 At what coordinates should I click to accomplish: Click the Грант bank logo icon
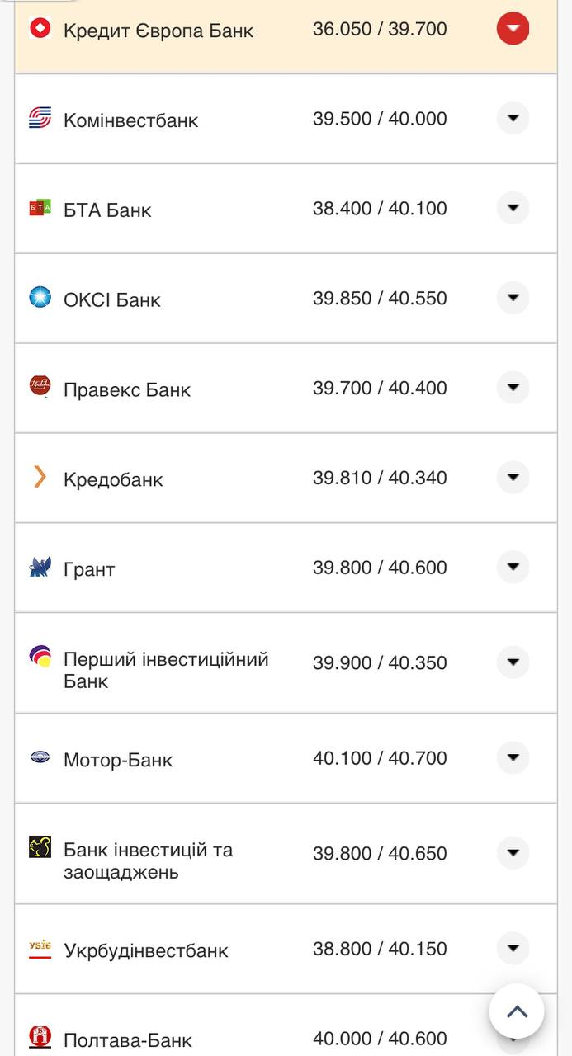point(40,568)
